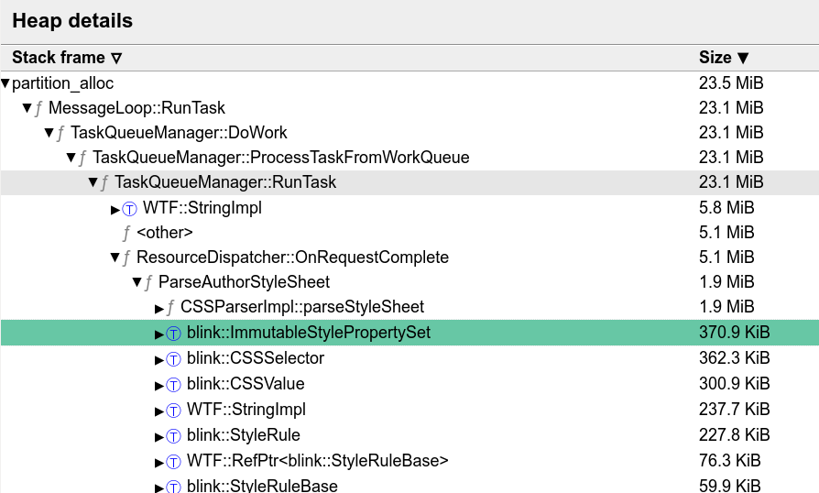Click function icon beside <other>
This screenshot has width=819, height=493.
click(126, 233)
